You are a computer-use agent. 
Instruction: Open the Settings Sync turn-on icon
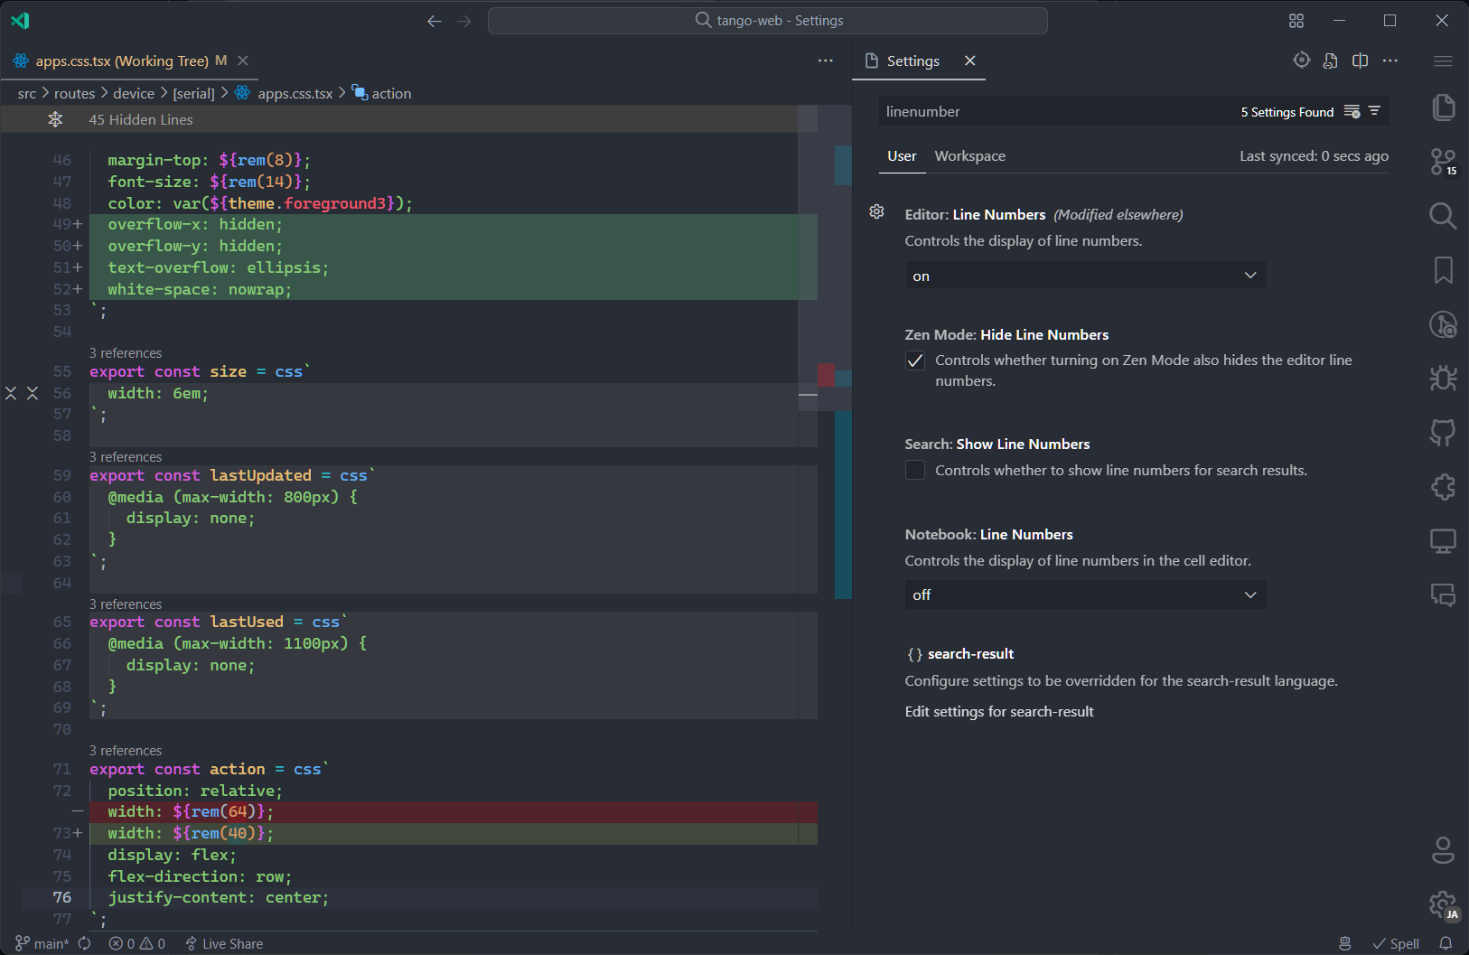click(1302, 60)
